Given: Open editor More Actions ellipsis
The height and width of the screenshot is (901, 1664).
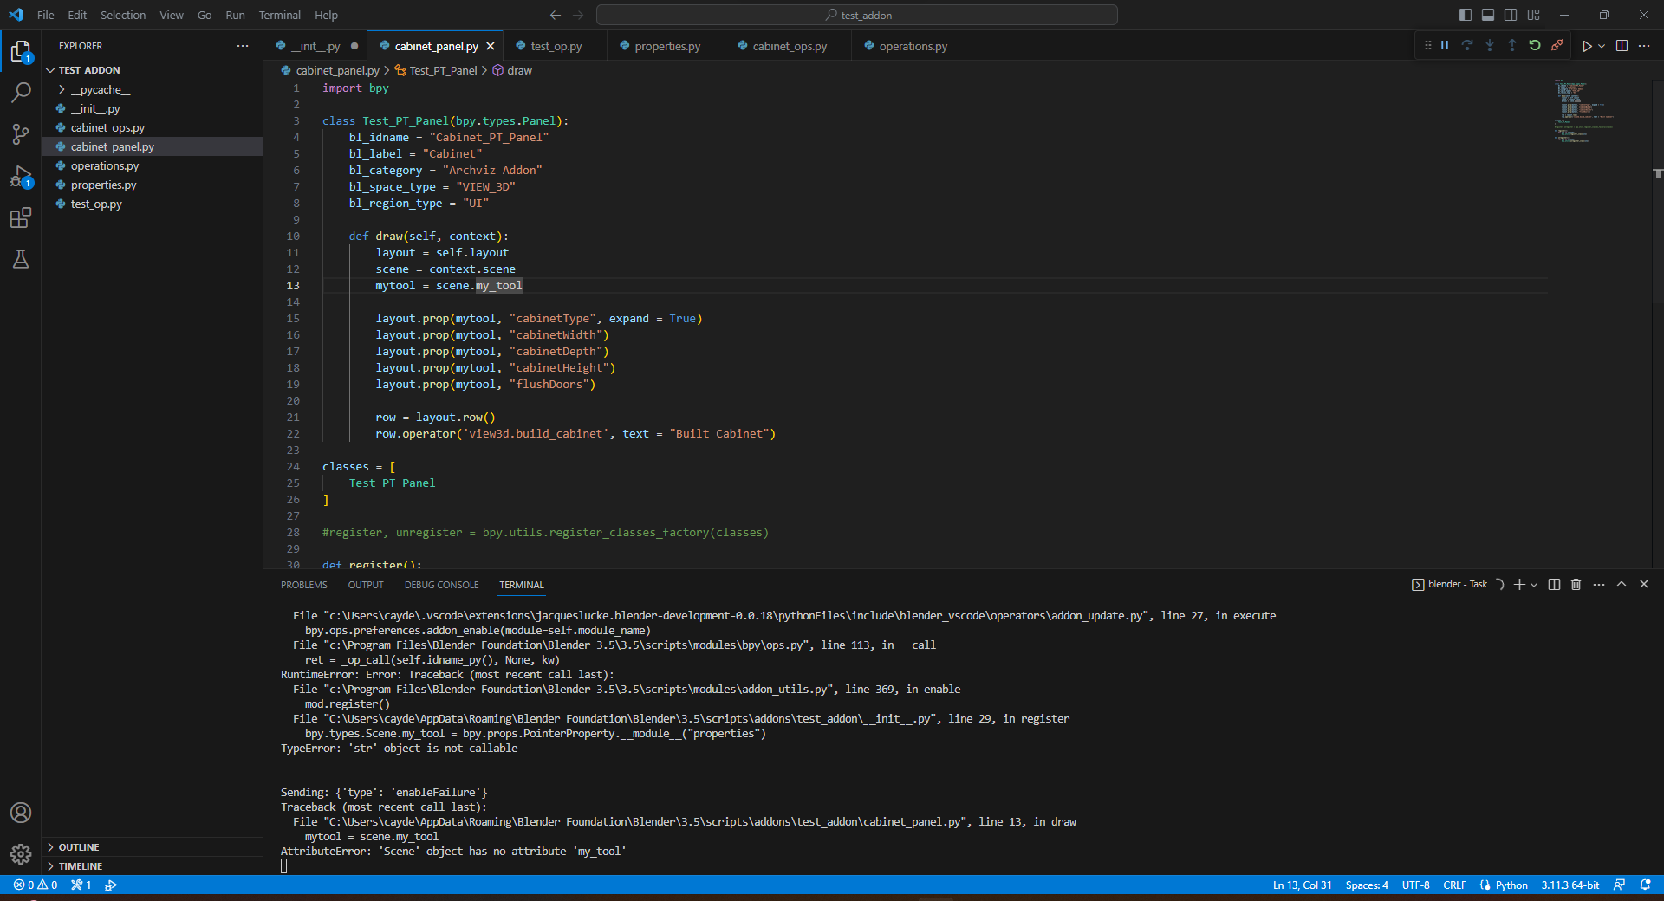Looking at the screenshot, I should [x=1644, y=46].
